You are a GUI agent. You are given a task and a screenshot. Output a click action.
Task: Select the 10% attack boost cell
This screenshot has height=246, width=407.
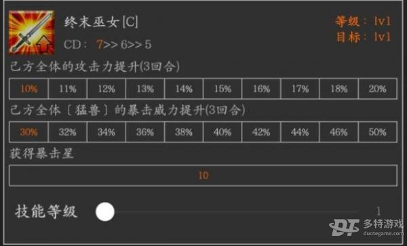pyautogui.click(x=28, y=89)
